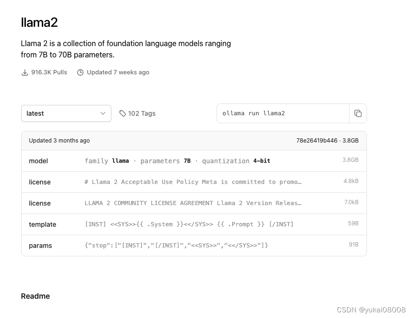Click the download icon next to 916.3K Pulls
This screenshot has height=318, width=413.
[x=24, y=72]
